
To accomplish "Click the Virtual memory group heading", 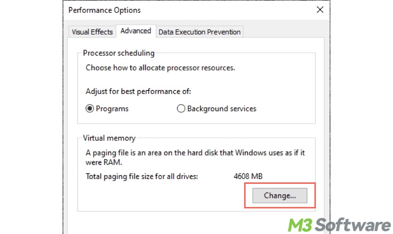I will click(x=109, y=138).
